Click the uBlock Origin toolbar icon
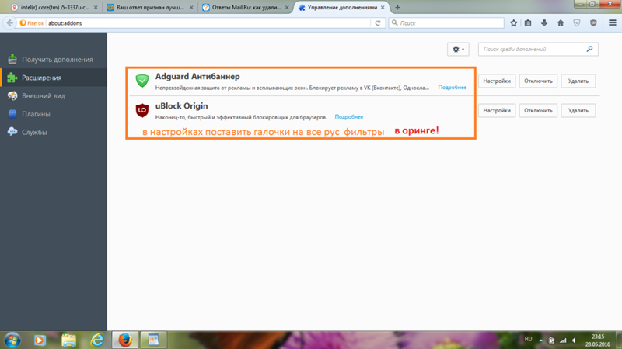Viewport: 622px width, 349px height. (593, 23)
